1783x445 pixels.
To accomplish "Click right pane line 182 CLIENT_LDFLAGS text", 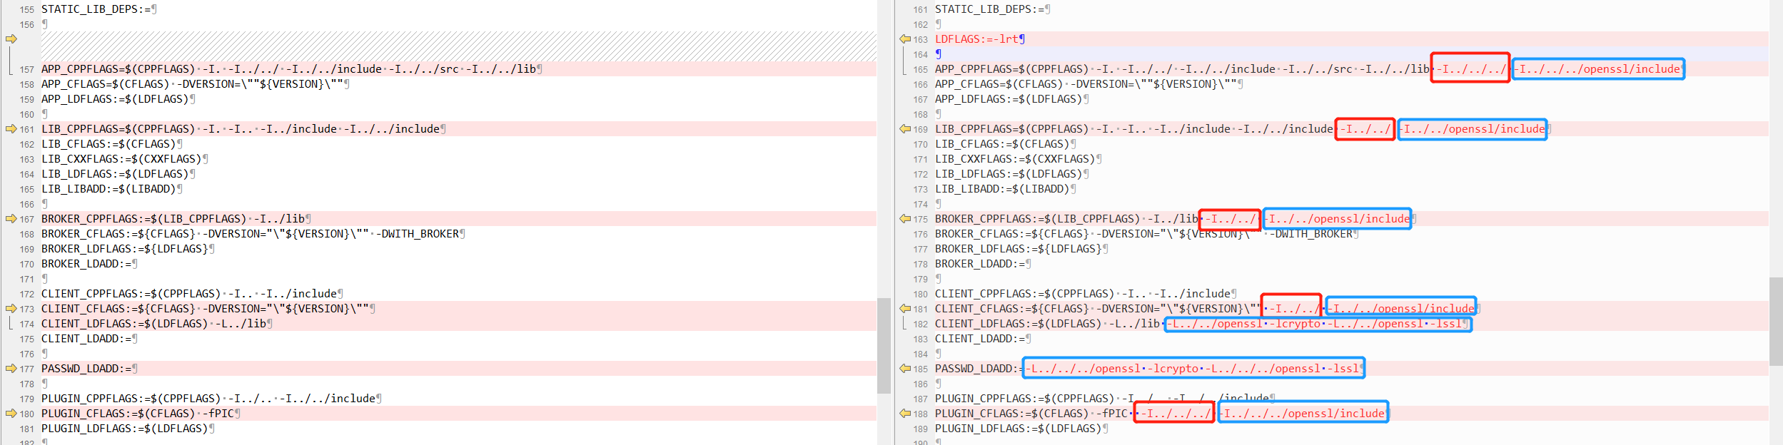I will [1202, 324].
